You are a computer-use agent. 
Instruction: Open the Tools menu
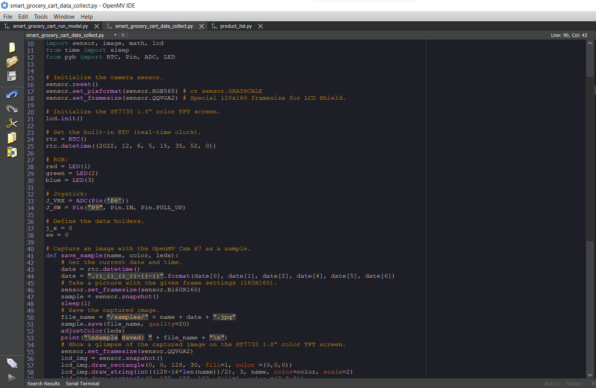coord(41,16)
